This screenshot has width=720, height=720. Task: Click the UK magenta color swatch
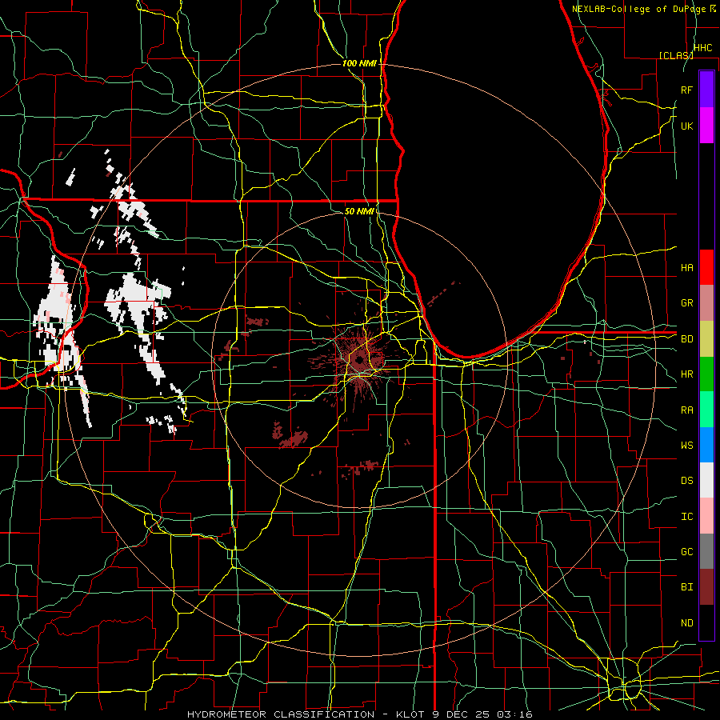(x=706, y=126)
